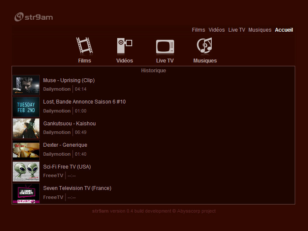The width and height of the screenshot is (308, 231).
Task: Open the Sci-Fi Free TV aliens thumbnail
Action: pyautogui.click(x=26, y=172)
